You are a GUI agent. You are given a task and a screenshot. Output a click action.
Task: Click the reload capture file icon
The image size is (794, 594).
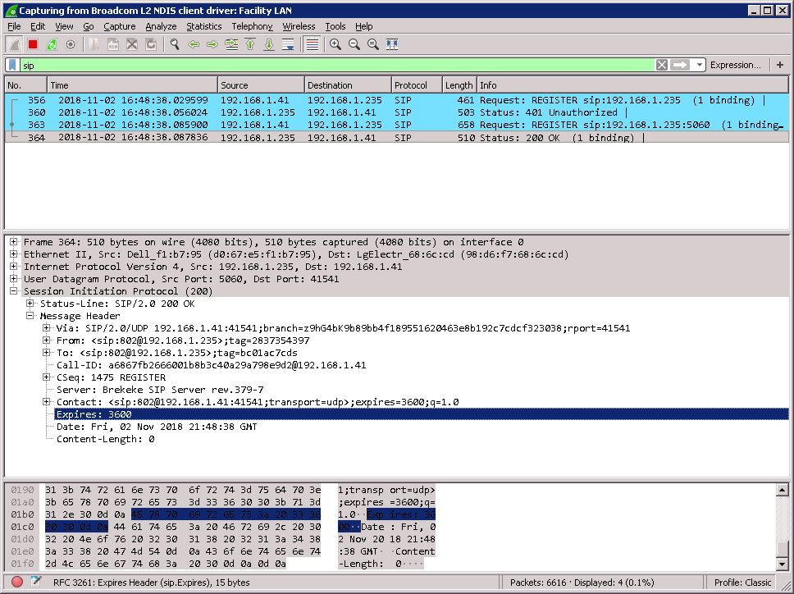(x=150, y=44)
